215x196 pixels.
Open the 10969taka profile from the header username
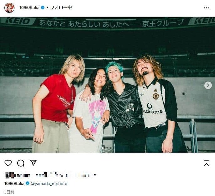[x=29, y=8]
